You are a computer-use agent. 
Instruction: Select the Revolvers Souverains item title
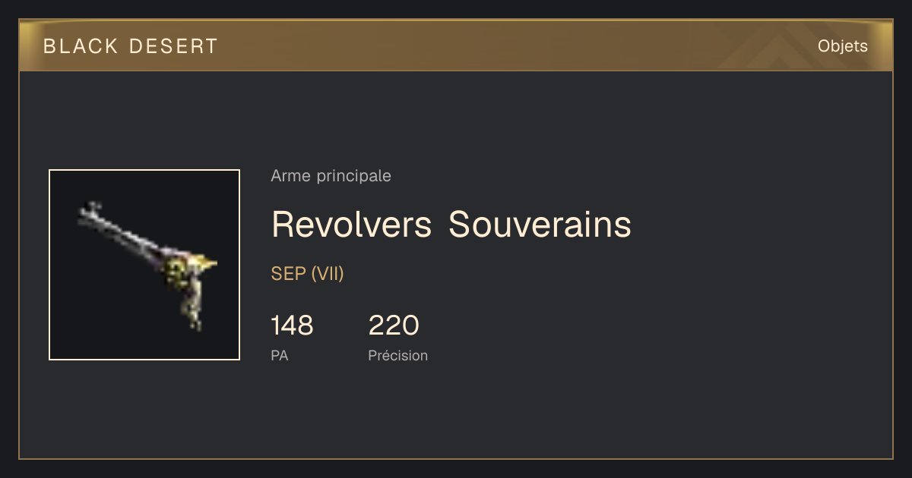click(x=451, y=225)
